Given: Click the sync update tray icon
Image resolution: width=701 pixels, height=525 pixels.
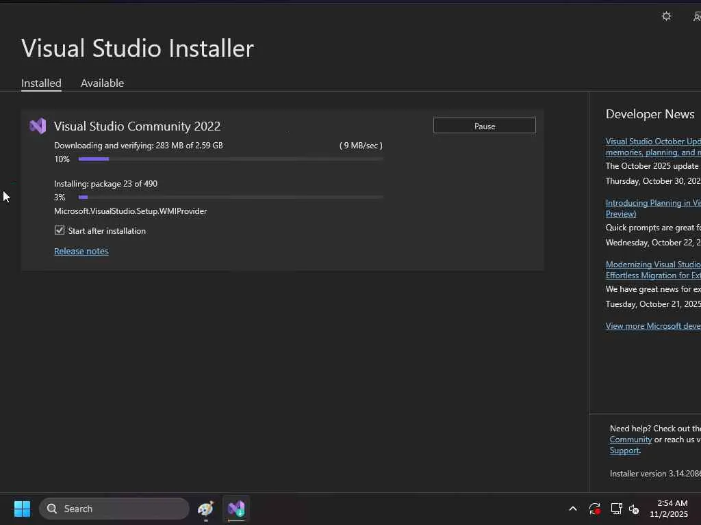Looking at the screenshot, I should tap(595, 509).
